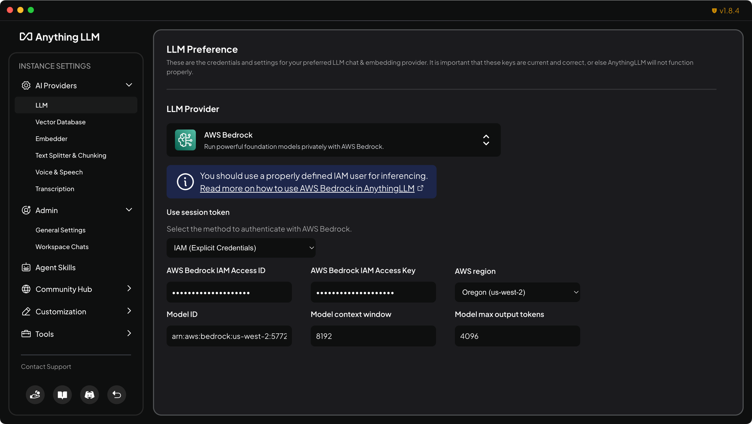Open Text Splitter & Chunking settings

pos(71,156)
